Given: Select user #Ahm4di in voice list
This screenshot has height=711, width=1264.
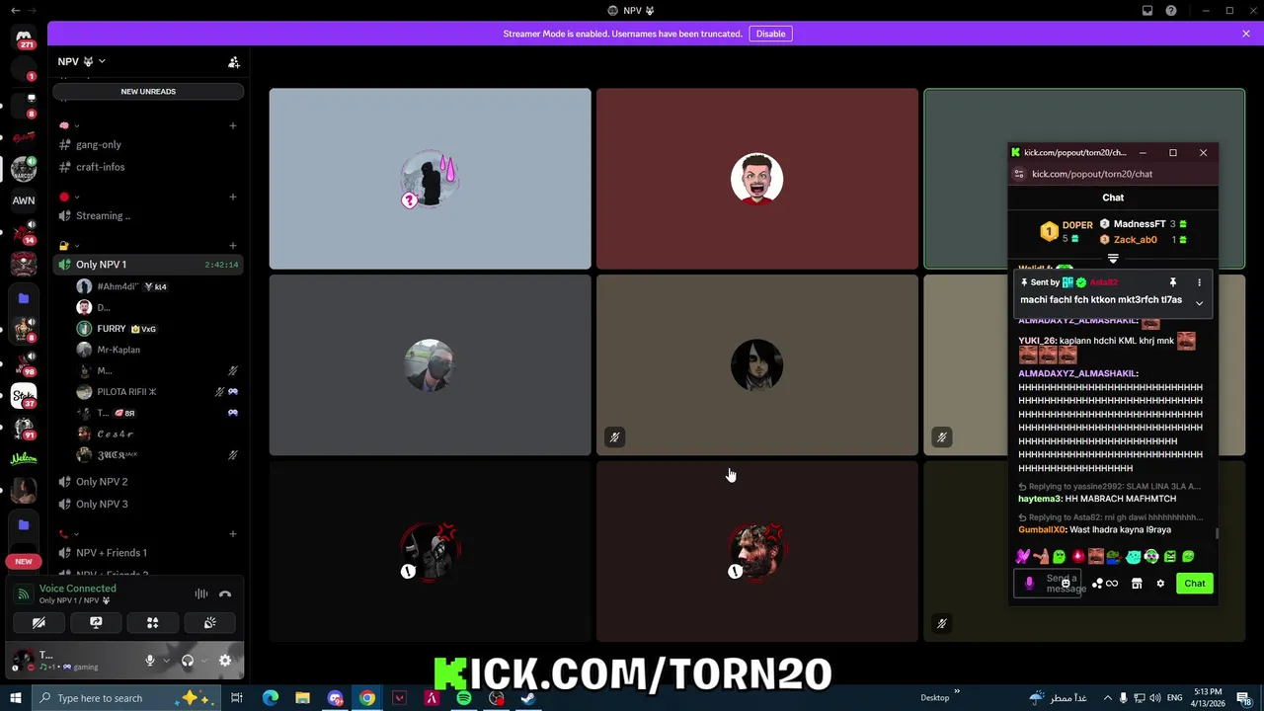Looking at the screenshot, I should coord(158,286).
